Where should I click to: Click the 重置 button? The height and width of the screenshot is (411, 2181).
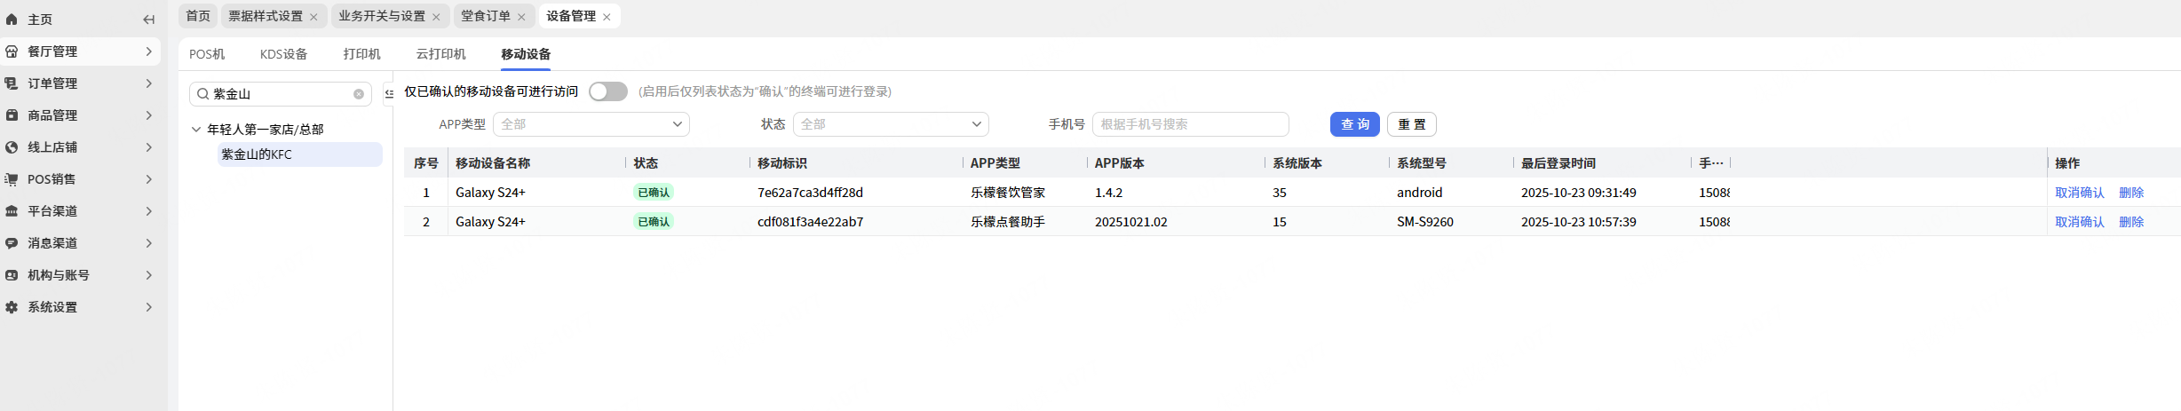coord(1412,124)
